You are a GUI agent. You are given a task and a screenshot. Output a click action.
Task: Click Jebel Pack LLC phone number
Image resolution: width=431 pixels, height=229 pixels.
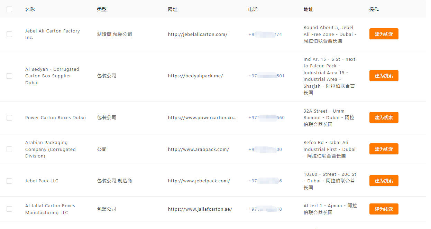tap(265, 181)
